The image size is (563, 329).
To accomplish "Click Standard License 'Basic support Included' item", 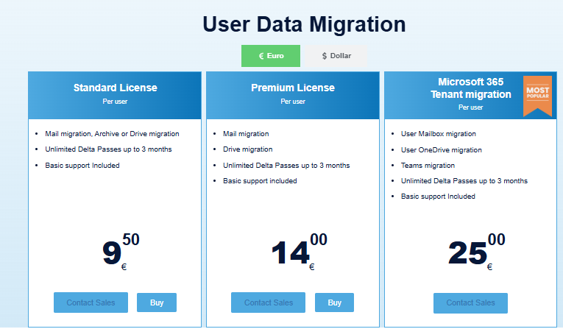I will point(82,165).
